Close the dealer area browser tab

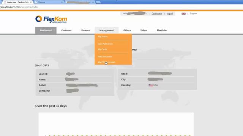coord(31,2)
